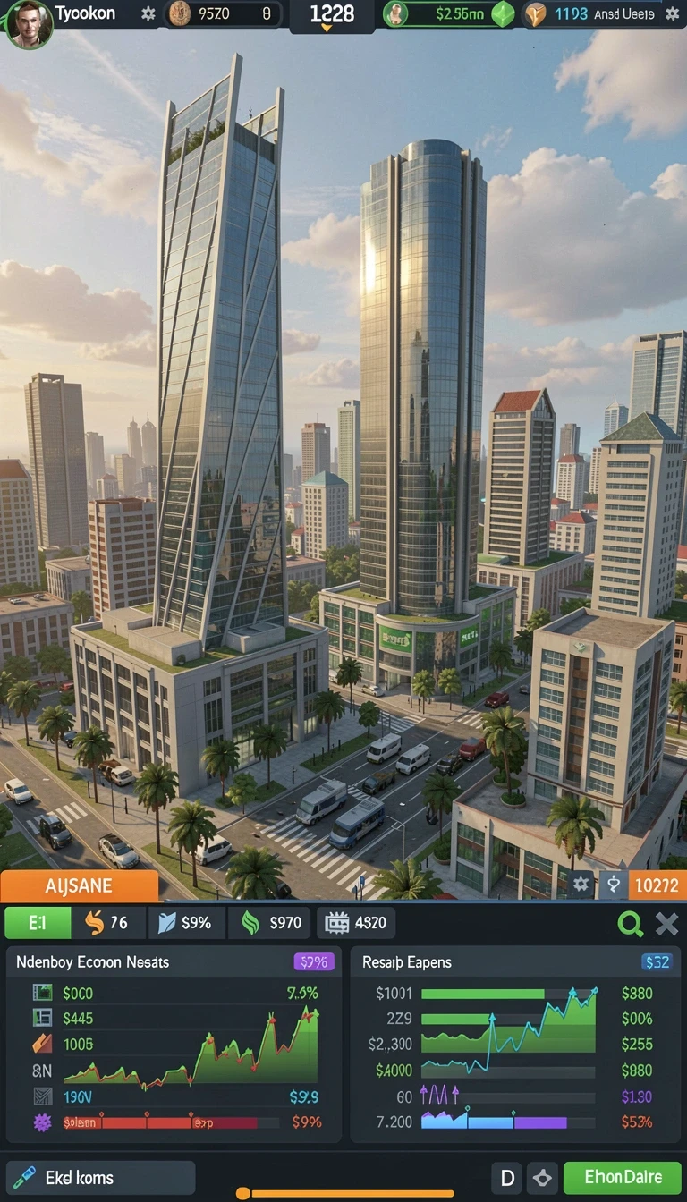Click the D button in bottom bar
The image size is (687, 1202).
click(506, 1177)
